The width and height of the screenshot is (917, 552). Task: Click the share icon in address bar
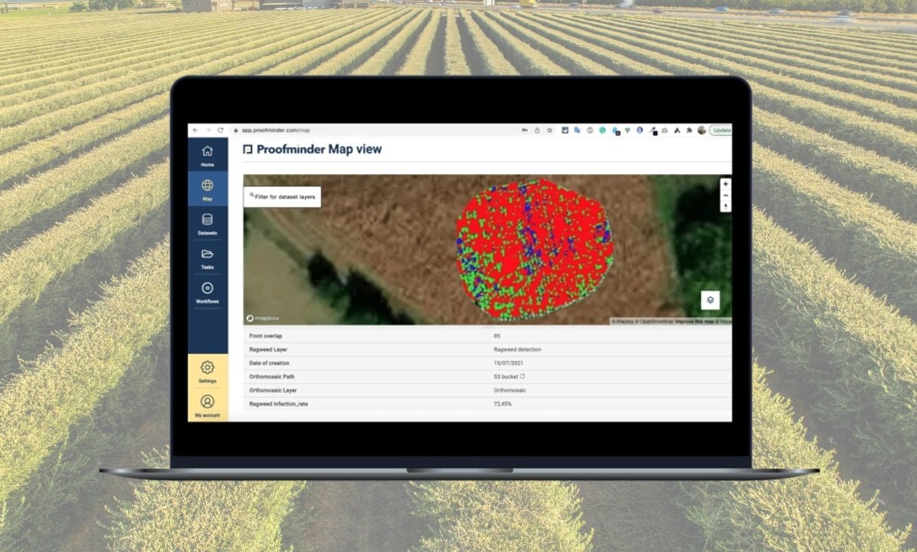coord(537,130)
